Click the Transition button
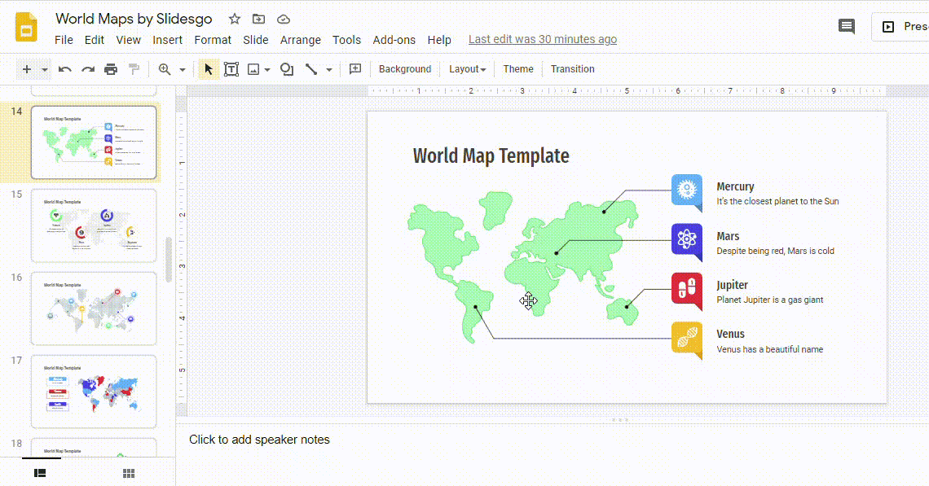The image size is (929, 486). click(572, 69)
